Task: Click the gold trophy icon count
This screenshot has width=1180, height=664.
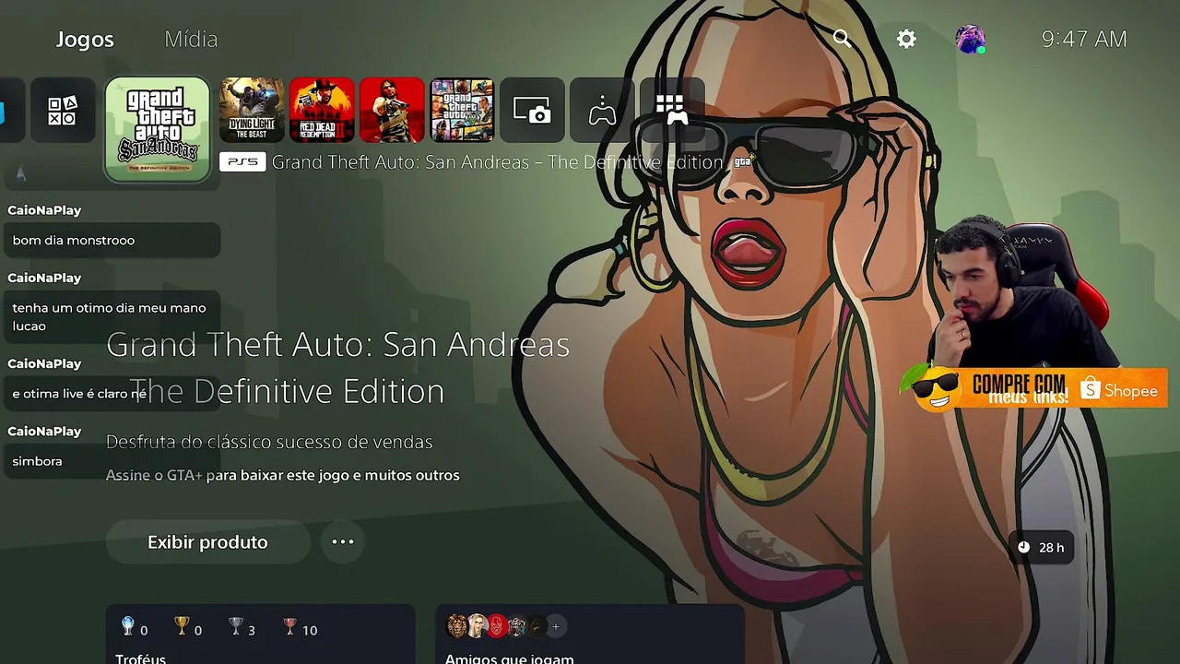Action: point(188,629)
